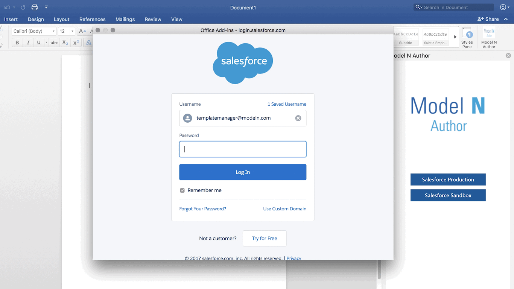Open the underline style dropdown arrow
This screenshot has width=514, height=289.
point(46,43)
